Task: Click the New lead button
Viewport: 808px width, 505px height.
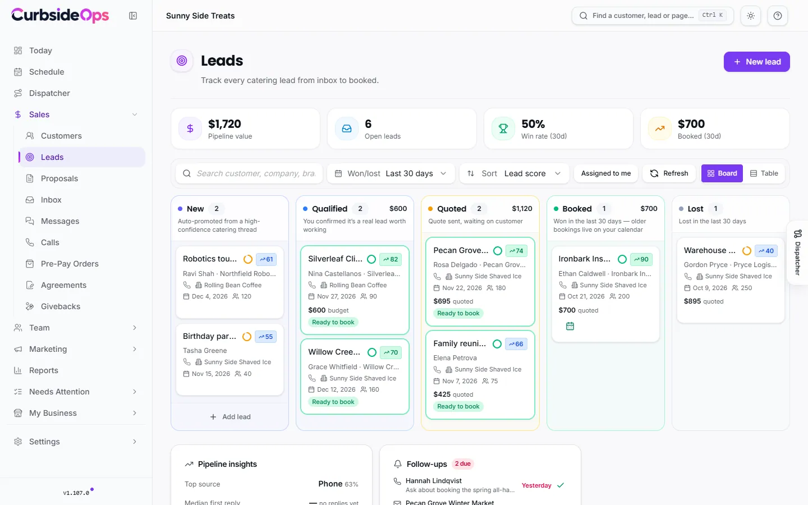Action: 757,62
